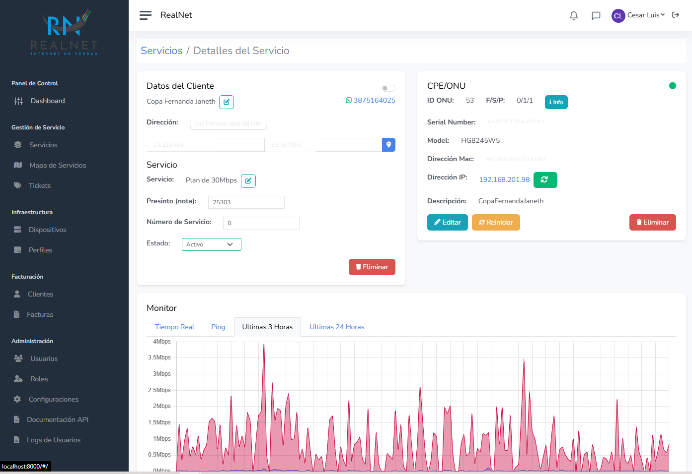The width and height of the screenshot is (692, 474).
Task: Click the Presinto (nota) input field
Action: (x=246, y=202)
